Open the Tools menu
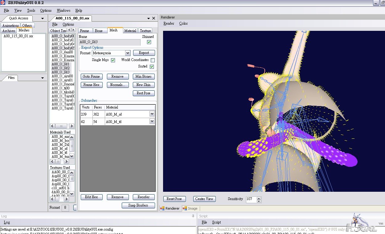 31,10
